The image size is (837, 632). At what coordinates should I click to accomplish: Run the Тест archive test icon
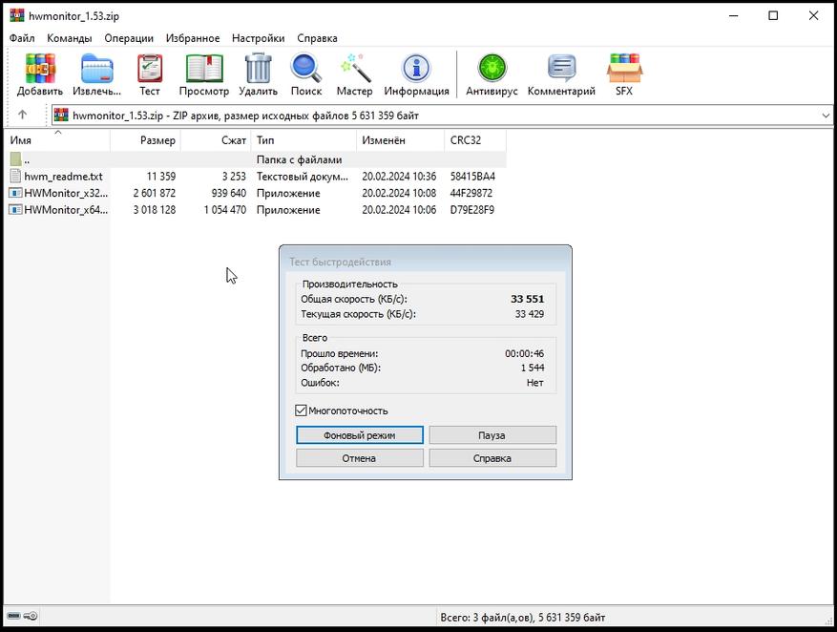click(150, 69)
